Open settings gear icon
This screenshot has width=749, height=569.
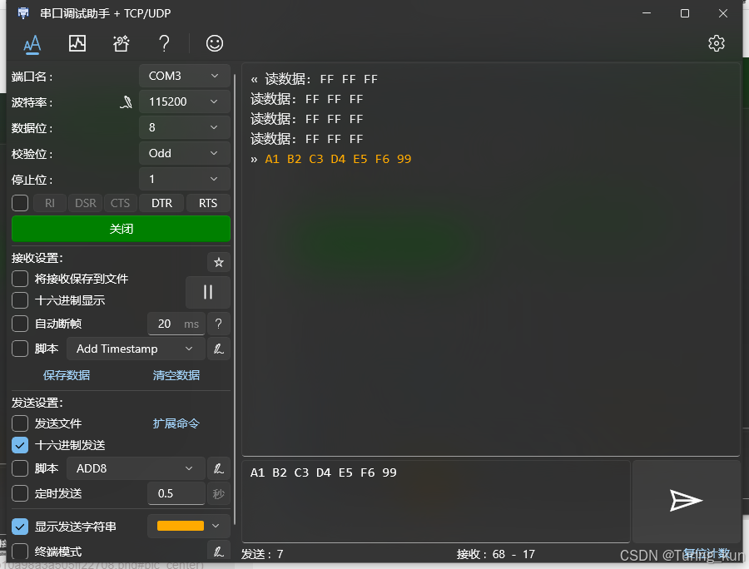click(716, 43)
